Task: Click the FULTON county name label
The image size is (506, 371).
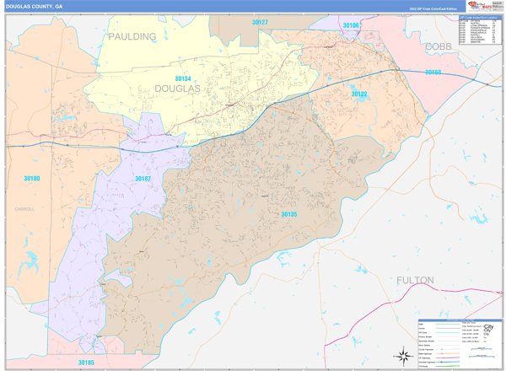Action: [416, 279]
